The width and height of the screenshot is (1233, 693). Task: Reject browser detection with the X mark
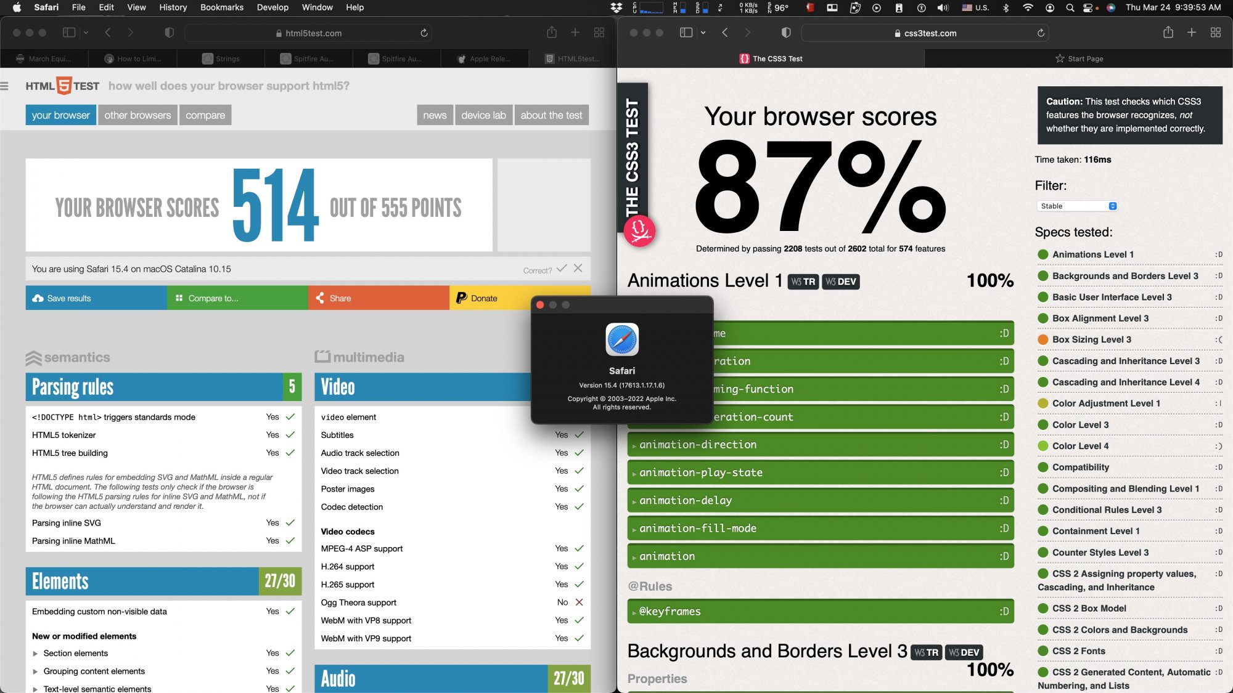point(578,269)
